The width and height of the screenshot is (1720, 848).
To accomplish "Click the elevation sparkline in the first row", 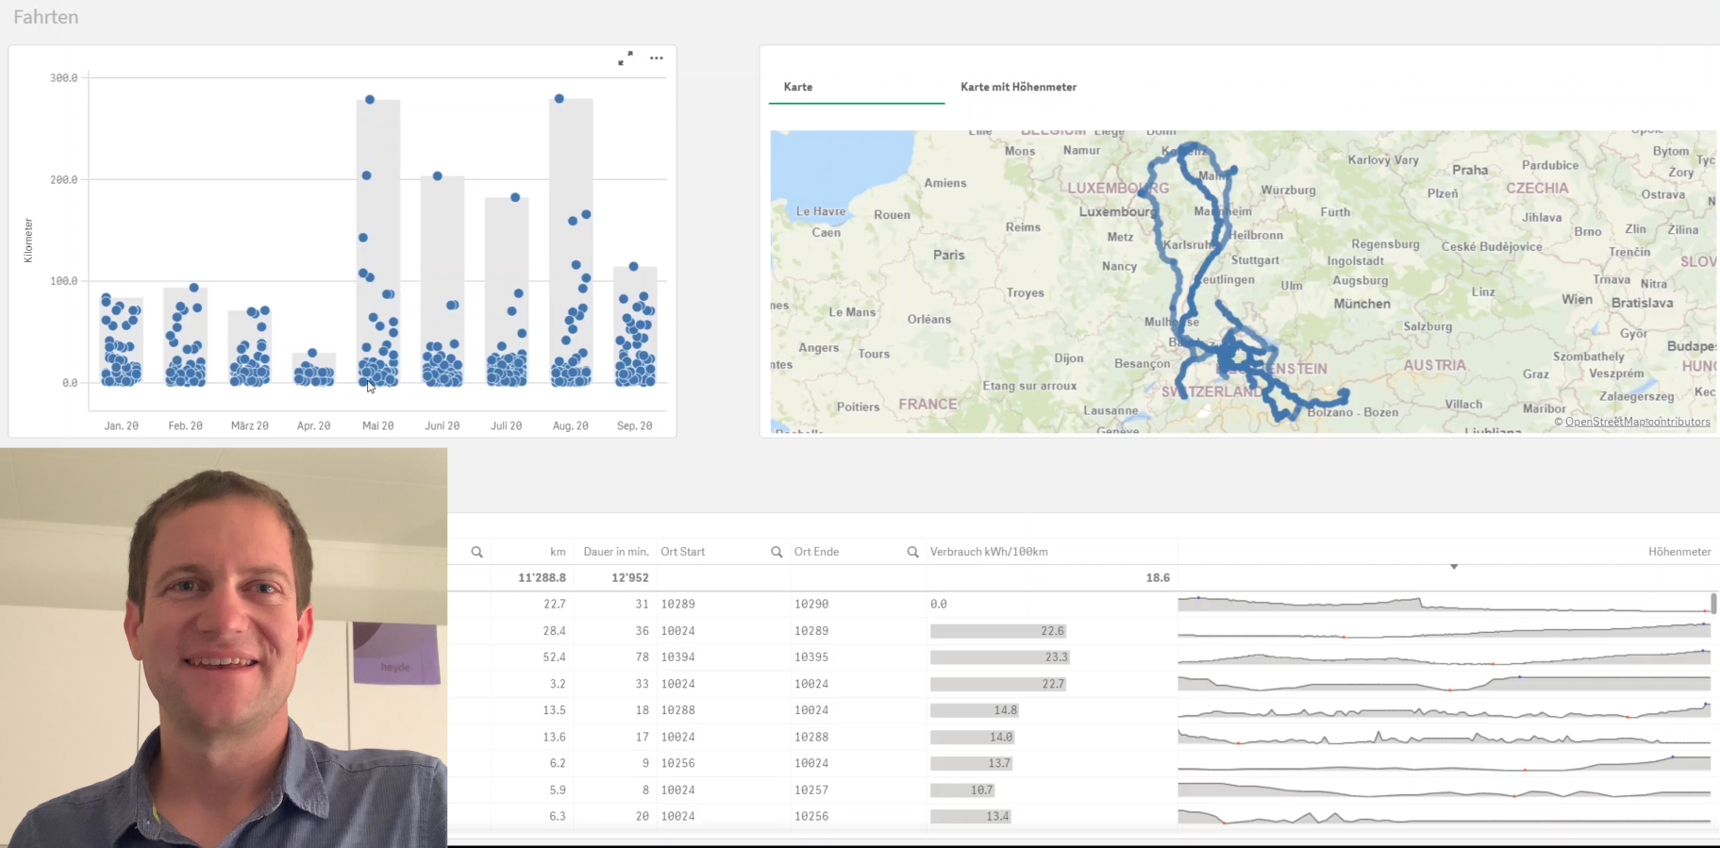I will point(1444,604).
